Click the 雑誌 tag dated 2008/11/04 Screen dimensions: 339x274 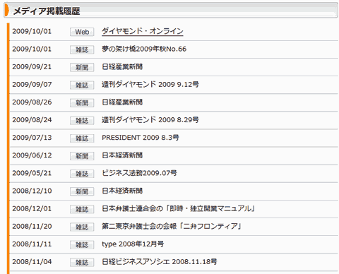pos(82,263)
